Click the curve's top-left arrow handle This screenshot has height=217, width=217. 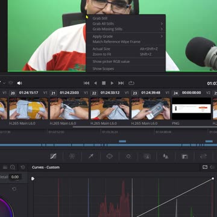pyautogui.click(x=33, y=178)
